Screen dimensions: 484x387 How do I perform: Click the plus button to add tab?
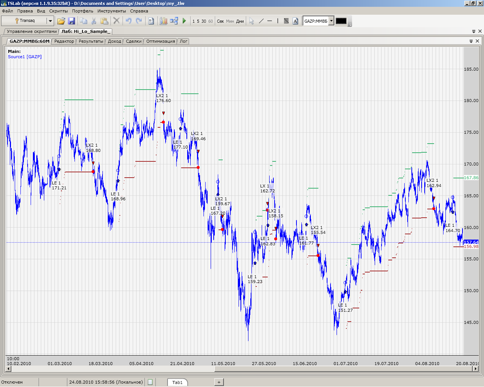(219, 382)
